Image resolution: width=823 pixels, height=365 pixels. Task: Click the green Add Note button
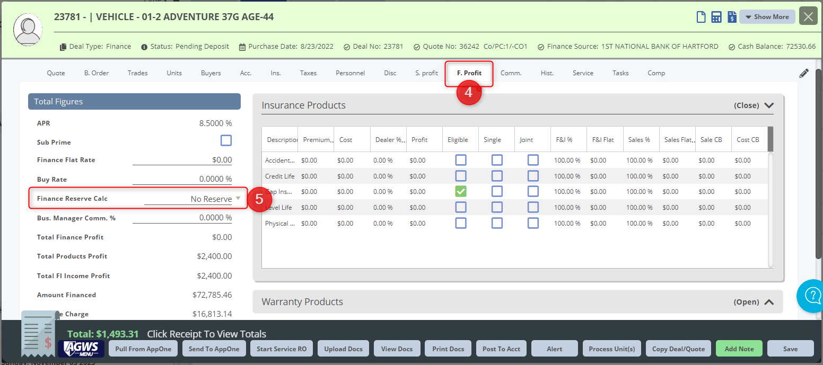[x=739, y=349]
